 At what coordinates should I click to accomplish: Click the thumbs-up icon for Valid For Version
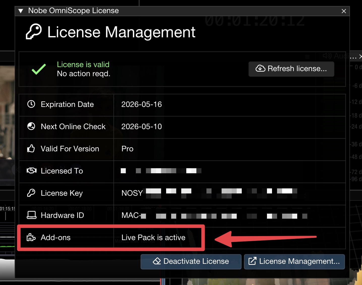click(31, 149)
